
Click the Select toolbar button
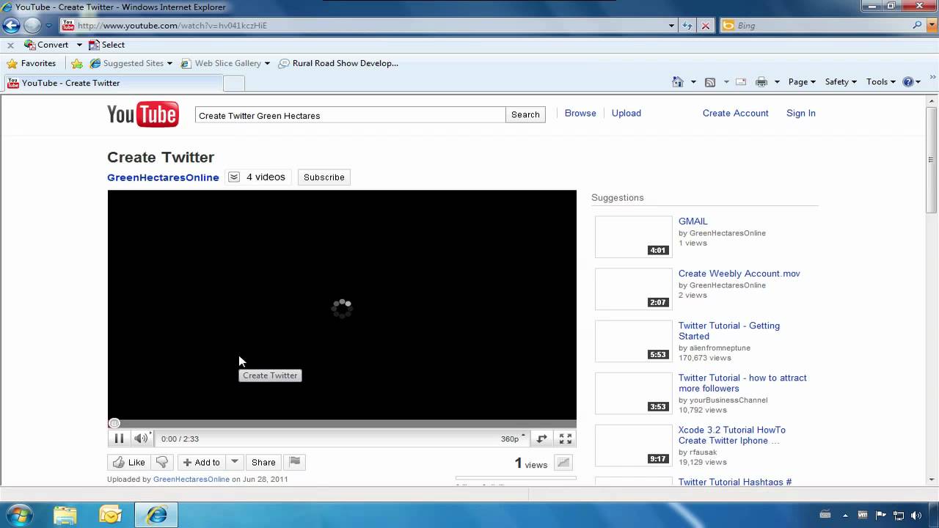(x=106, y=45)
